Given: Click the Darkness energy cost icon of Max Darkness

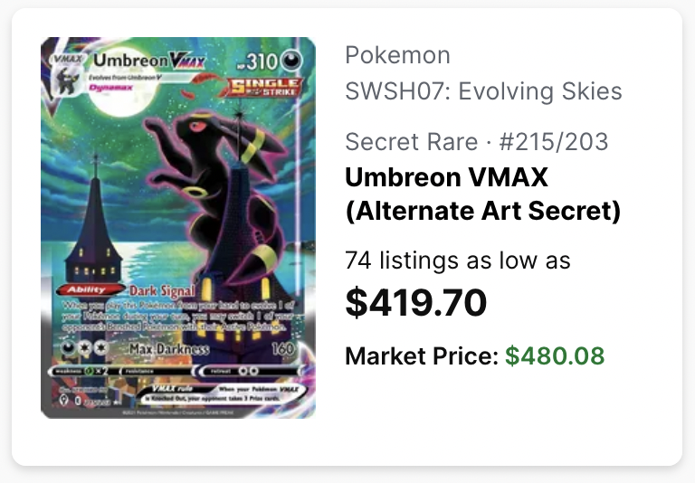Looking at the screenshot, I should 69,348.
